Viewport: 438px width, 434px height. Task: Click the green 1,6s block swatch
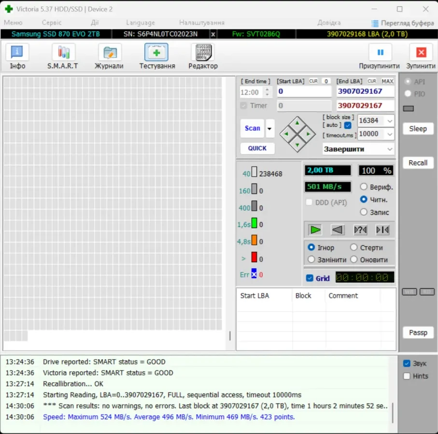pos(254,223)
